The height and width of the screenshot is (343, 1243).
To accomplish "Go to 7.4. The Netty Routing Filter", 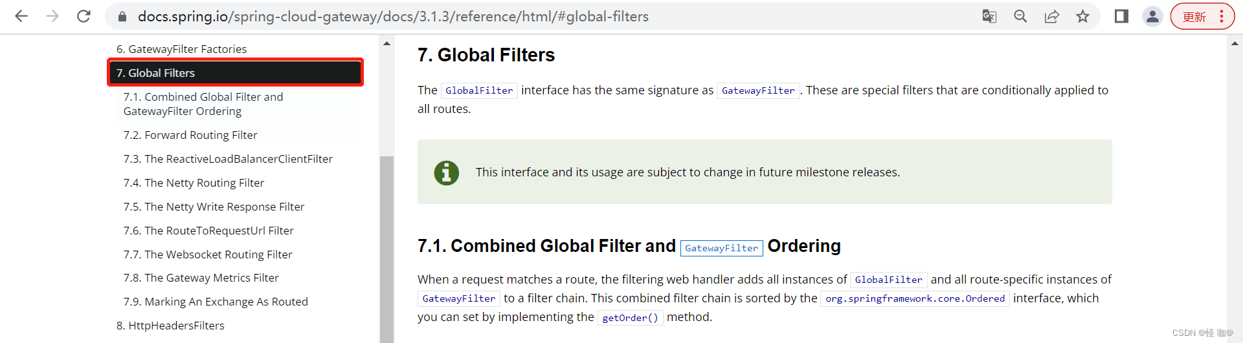I will pyautogui.click(x=194, y=183).
